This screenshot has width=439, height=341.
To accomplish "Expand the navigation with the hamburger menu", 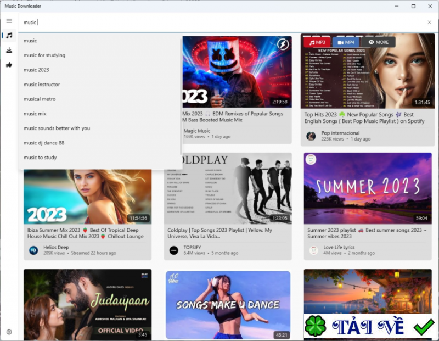I will 9,21.
